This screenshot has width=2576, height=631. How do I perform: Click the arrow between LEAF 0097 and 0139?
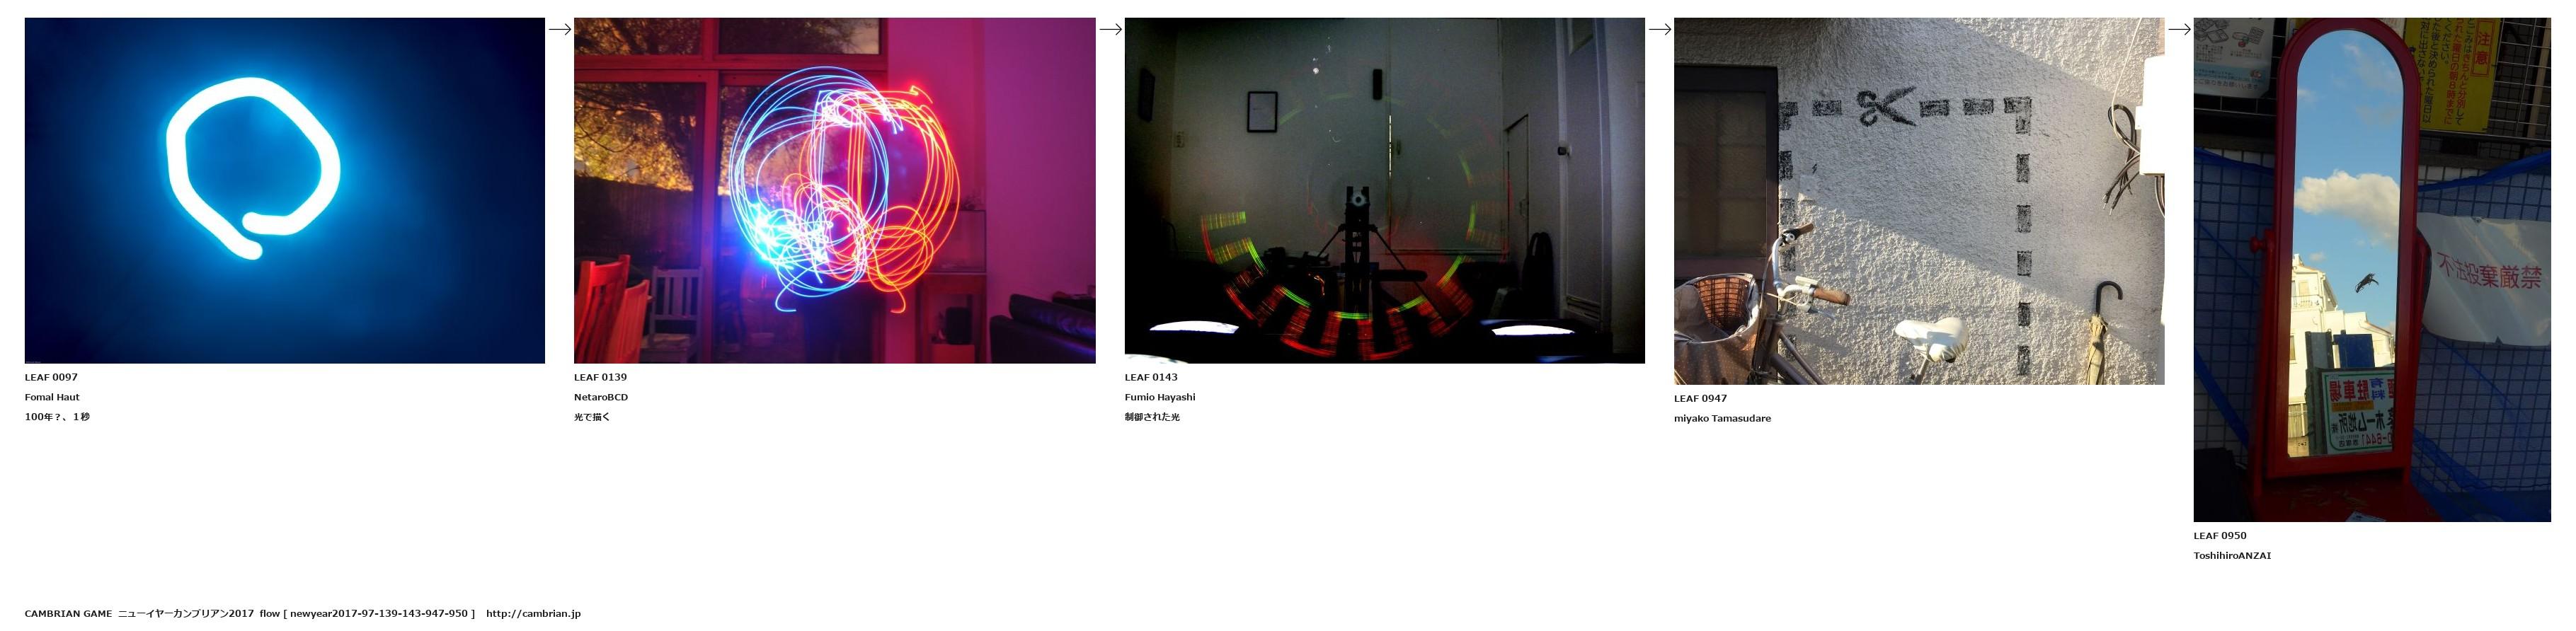click(x=559, y=29)
